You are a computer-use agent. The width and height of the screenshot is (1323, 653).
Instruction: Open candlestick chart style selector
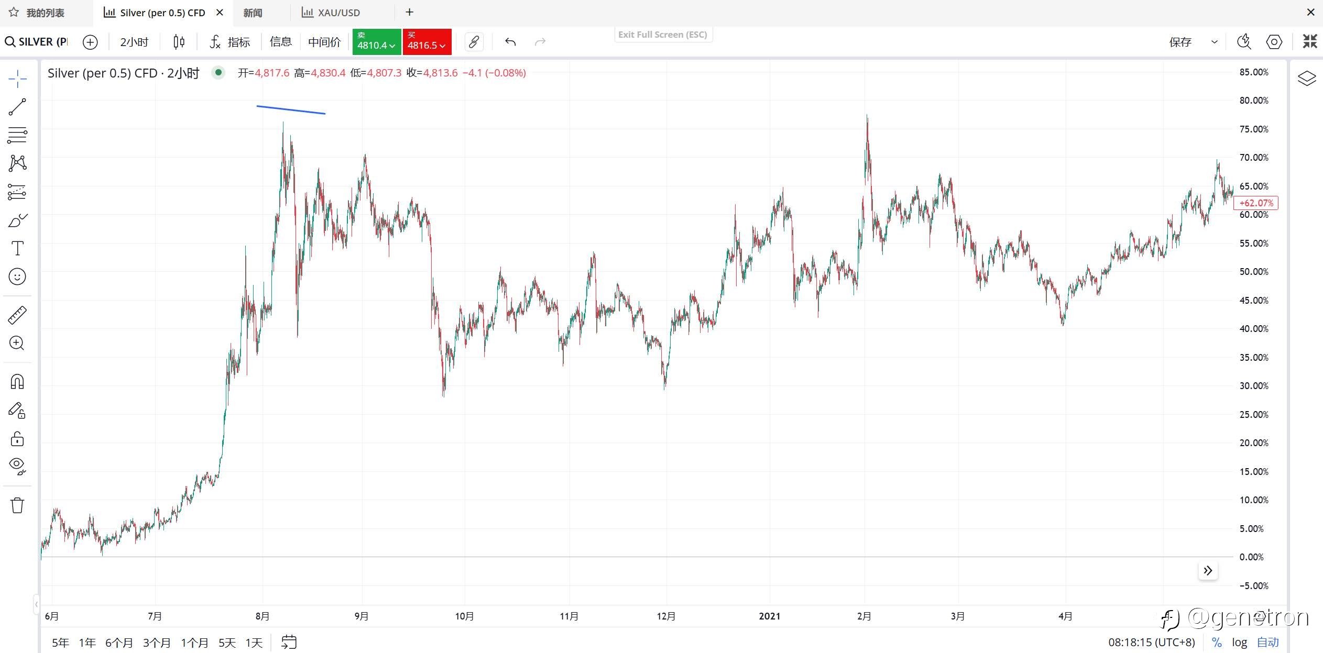179,42
